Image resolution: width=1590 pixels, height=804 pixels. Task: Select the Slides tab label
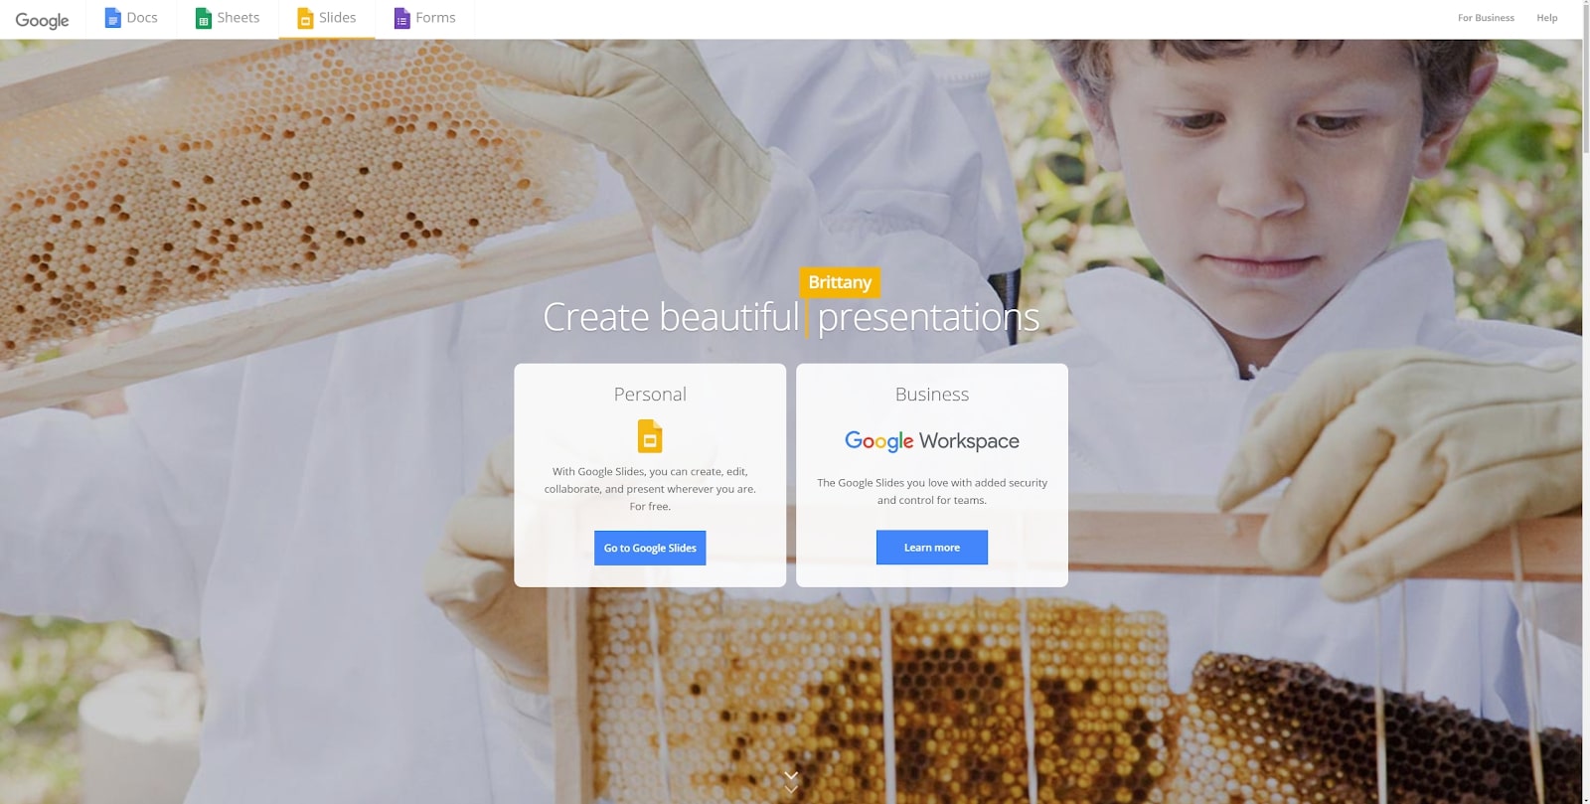click(338, 18)
